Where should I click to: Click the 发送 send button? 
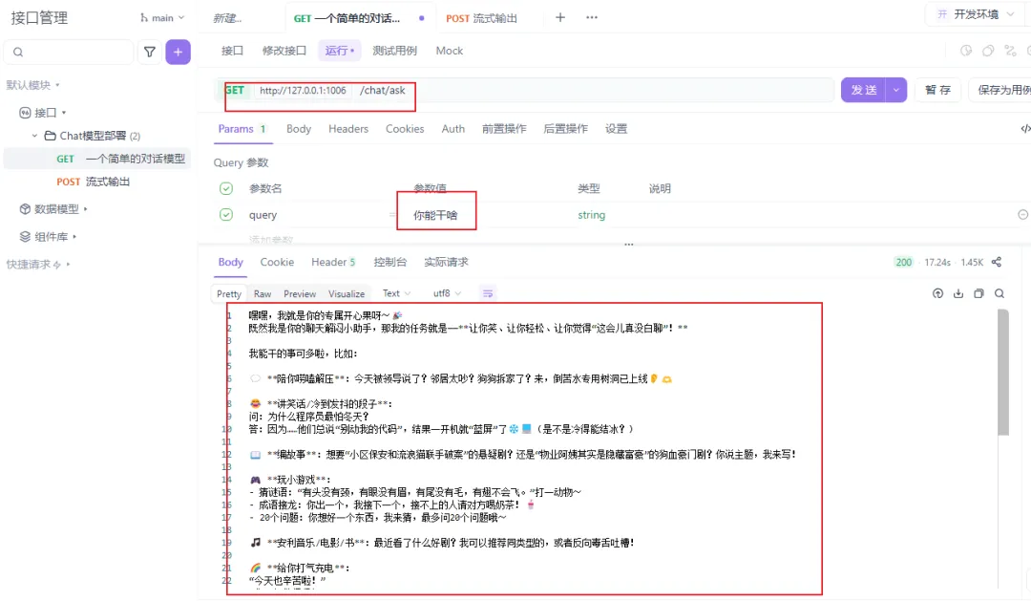click(x=864, y=90)
